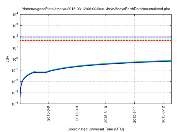189x132 pixels.
Task: Click the 10^2 y-axis tick label
Action: [x=15, y=37]
